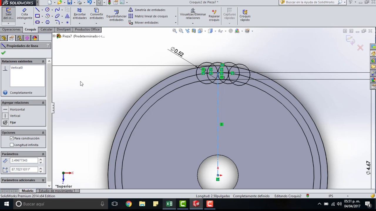Click the Rebuild traffic light icon
Image resolution: width=376 pixels, height=211 pixels.
pyautogui.click(x=109, y=2)
